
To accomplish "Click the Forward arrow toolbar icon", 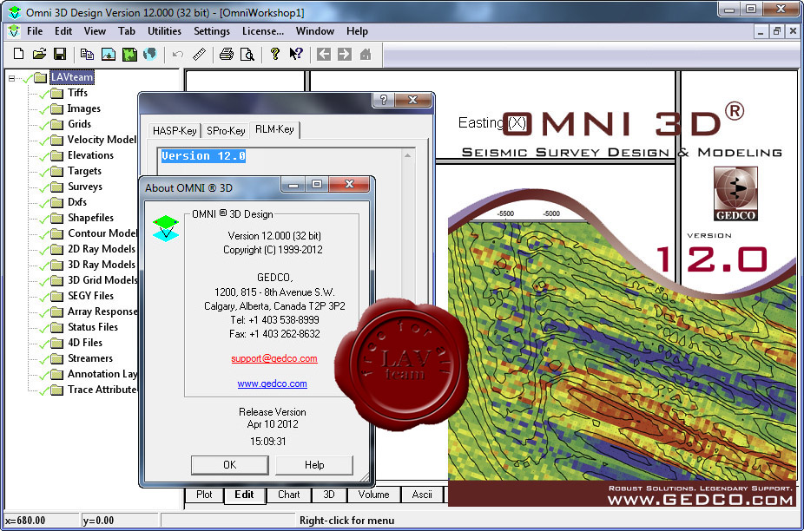I will [345, 54].
